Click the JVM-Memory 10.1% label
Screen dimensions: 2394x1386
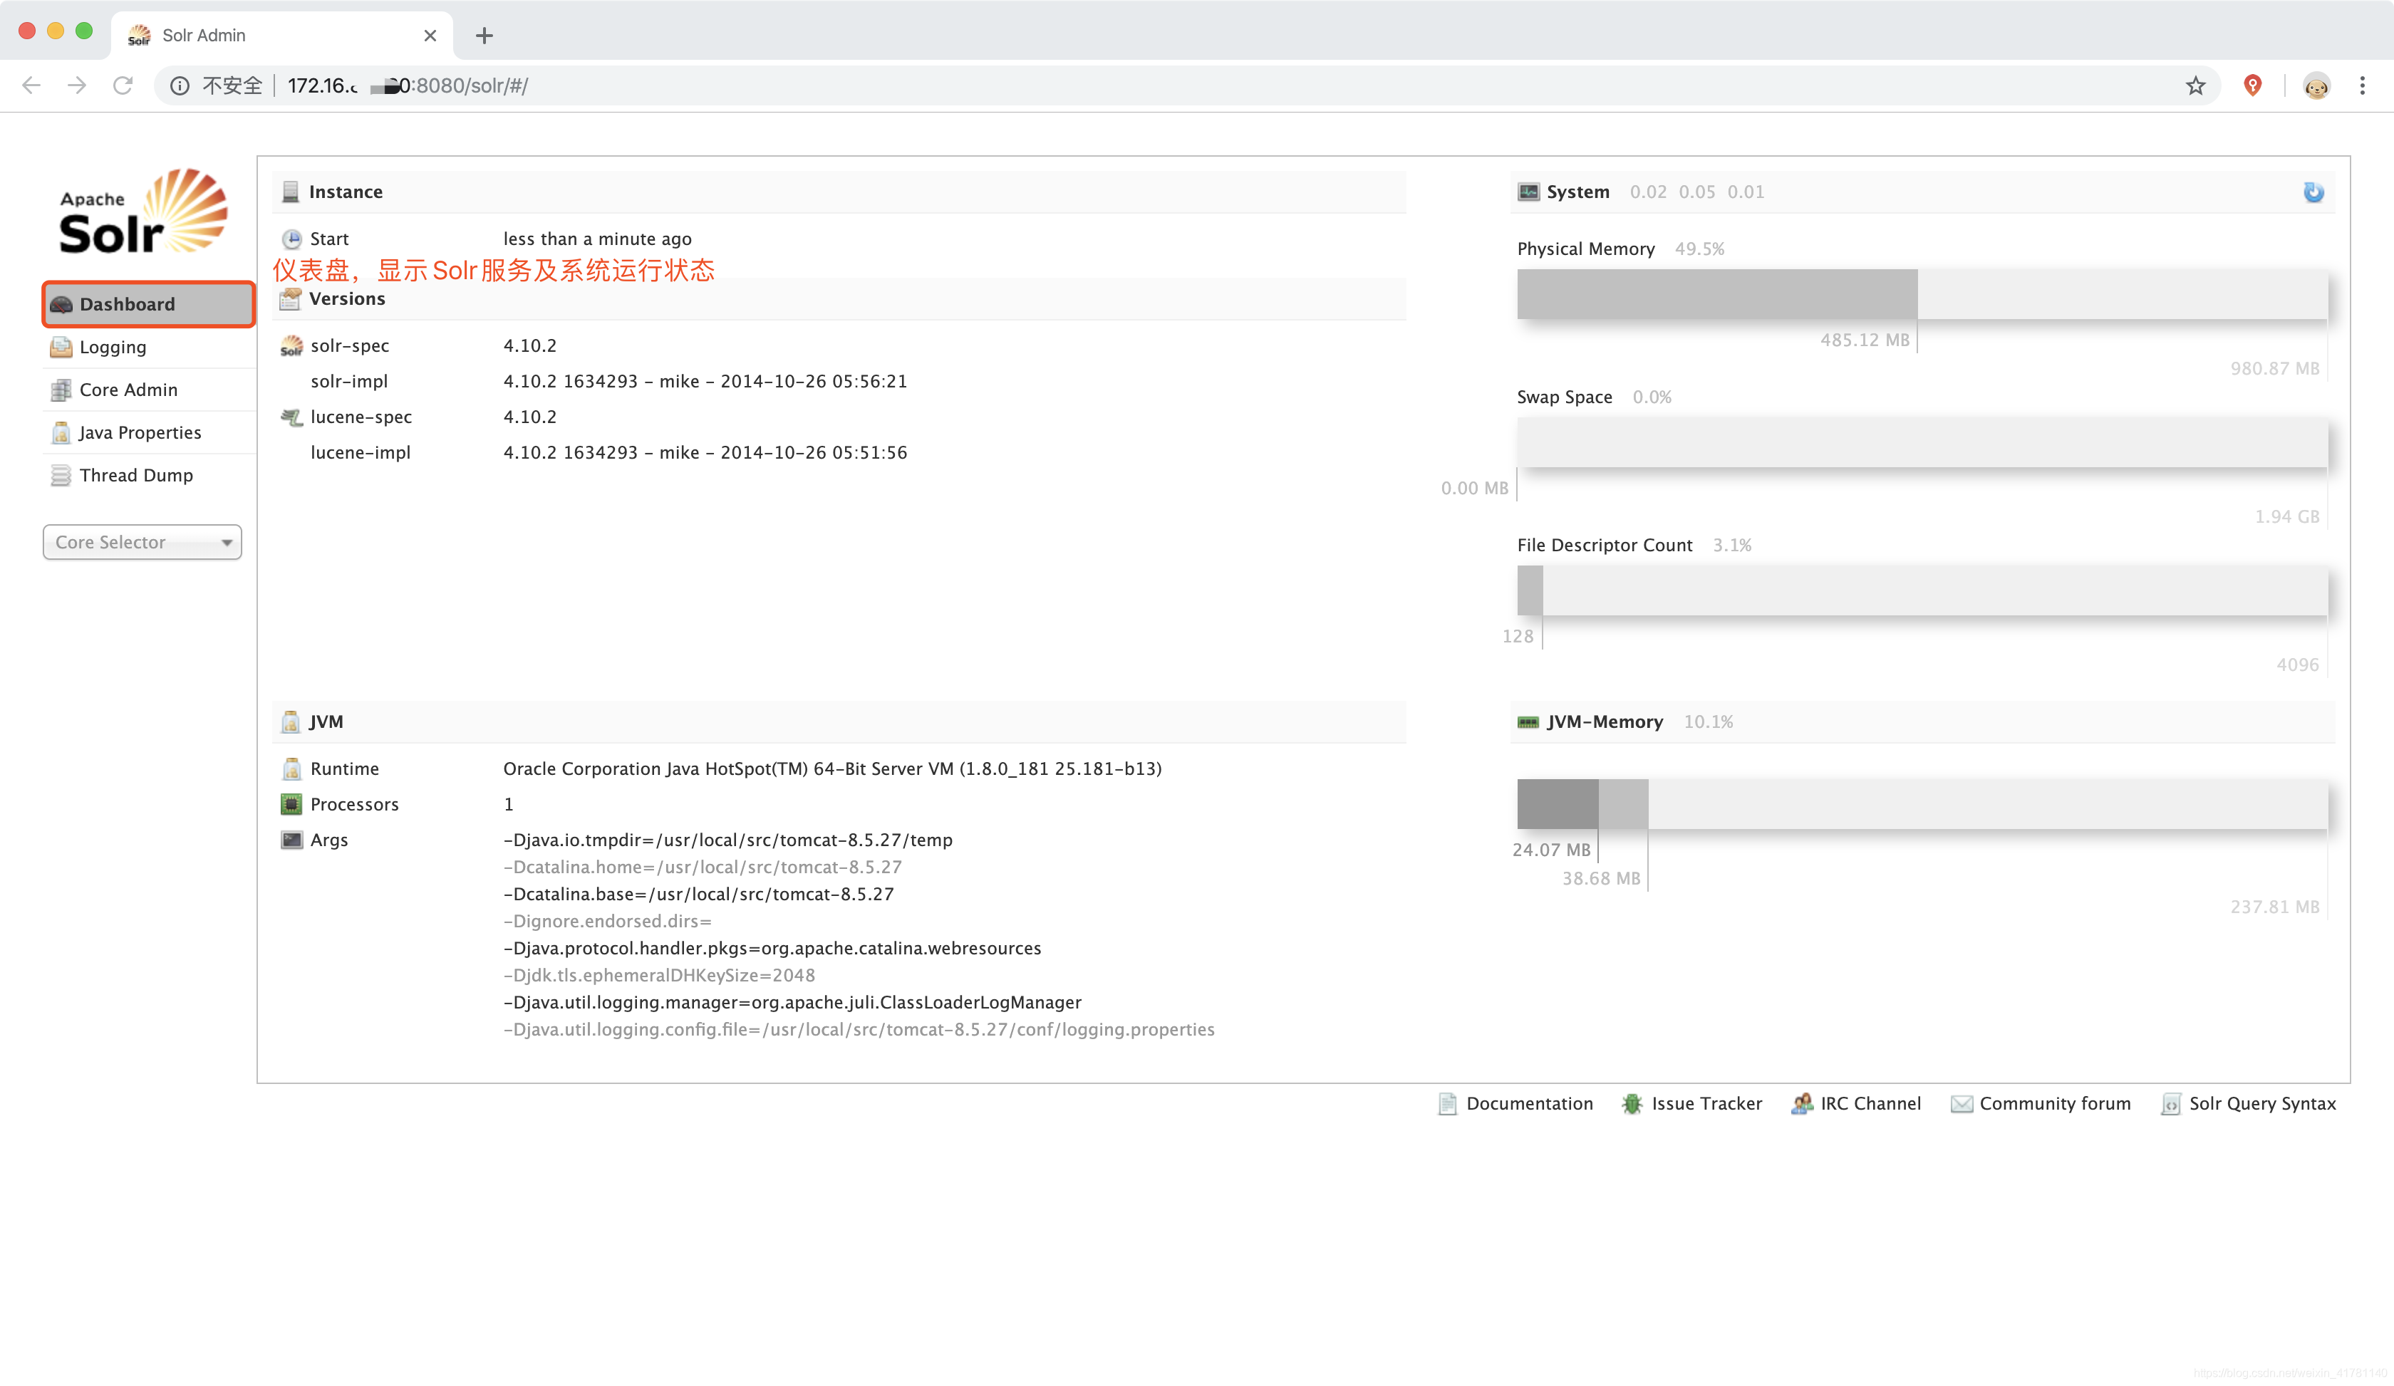point(1708,721)
